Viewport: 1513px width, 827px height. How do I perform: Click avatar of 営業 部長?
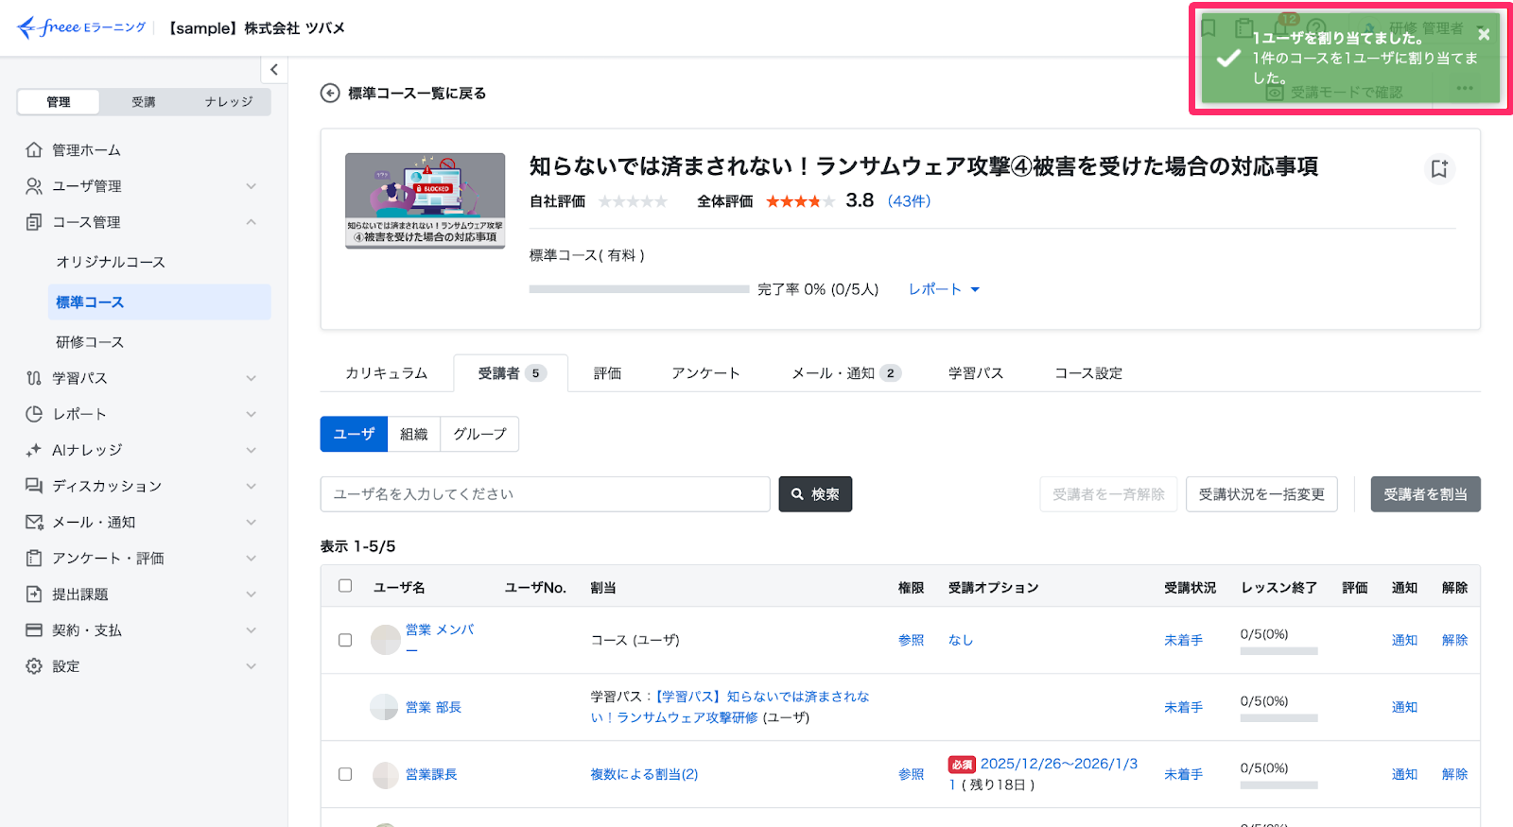[x=384, y=707]
